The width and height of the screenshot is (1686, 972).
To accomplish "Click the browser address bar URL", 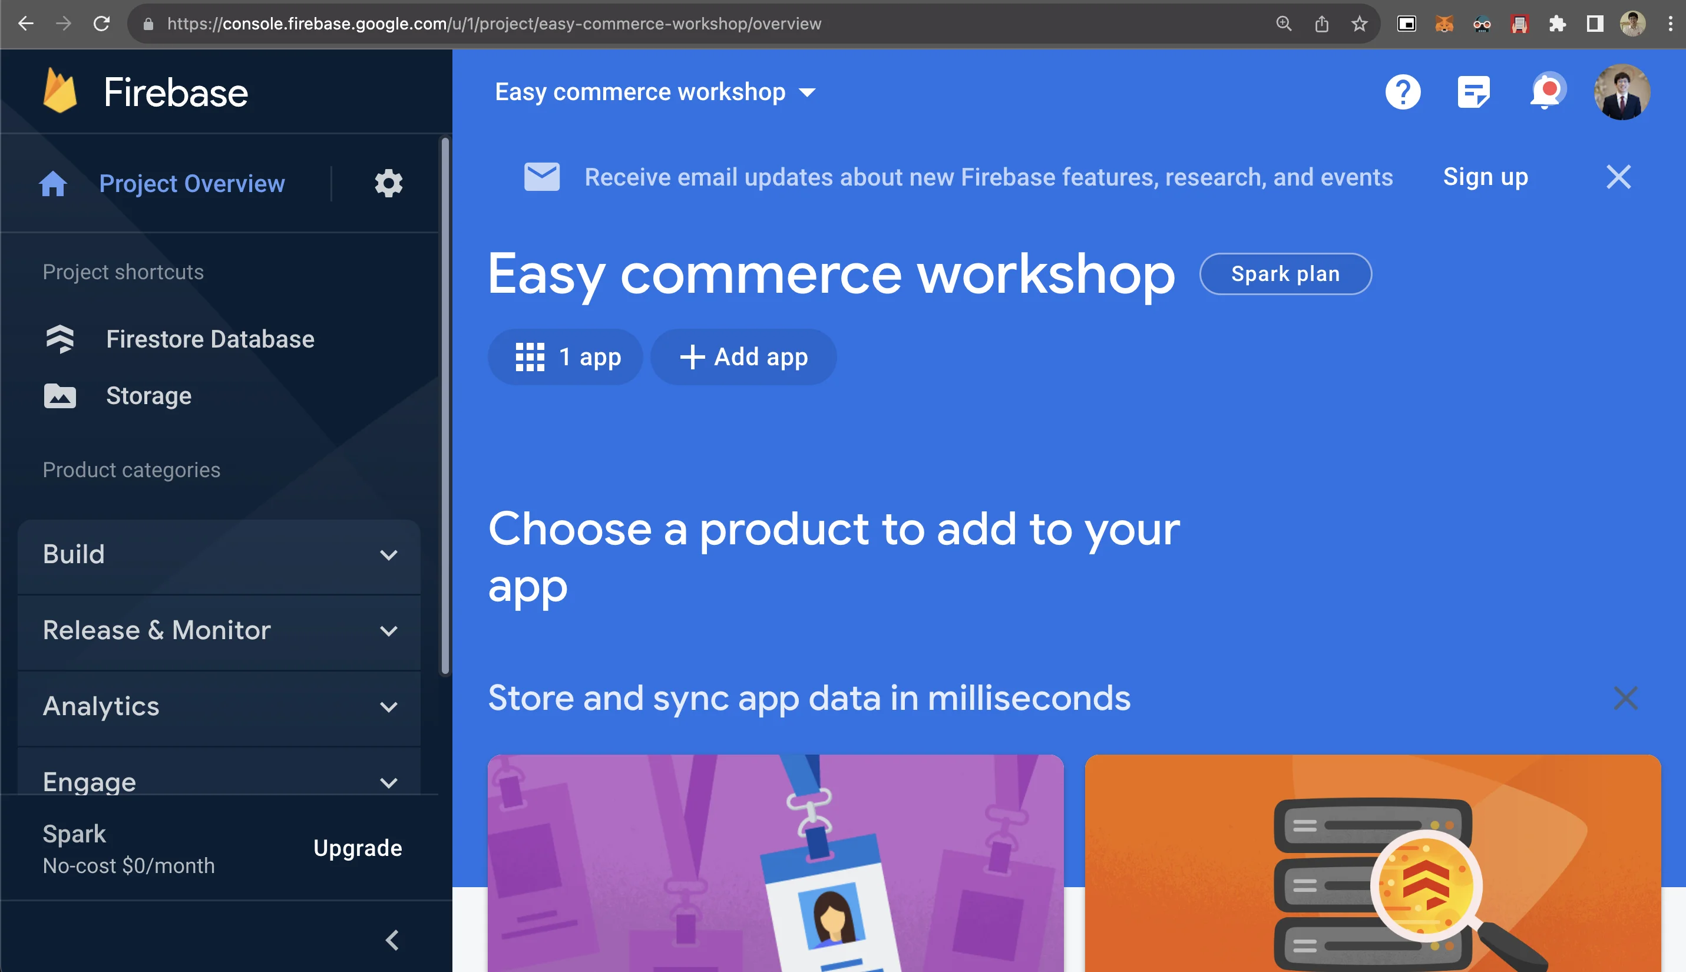I will [x=494, y=24].
